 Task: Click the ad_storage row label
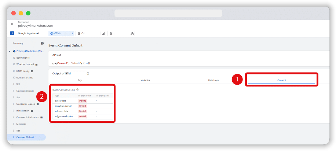tap(60, 100)
